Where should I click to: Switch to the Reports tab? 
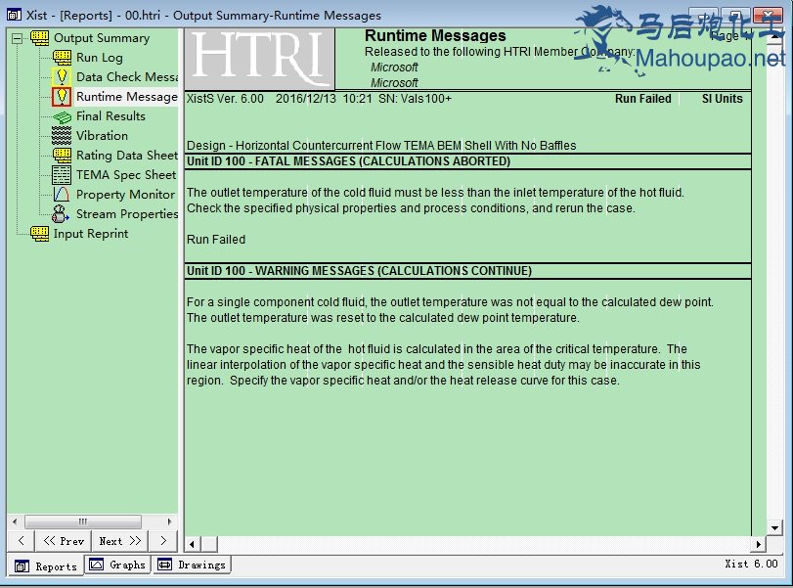(45, 565)
